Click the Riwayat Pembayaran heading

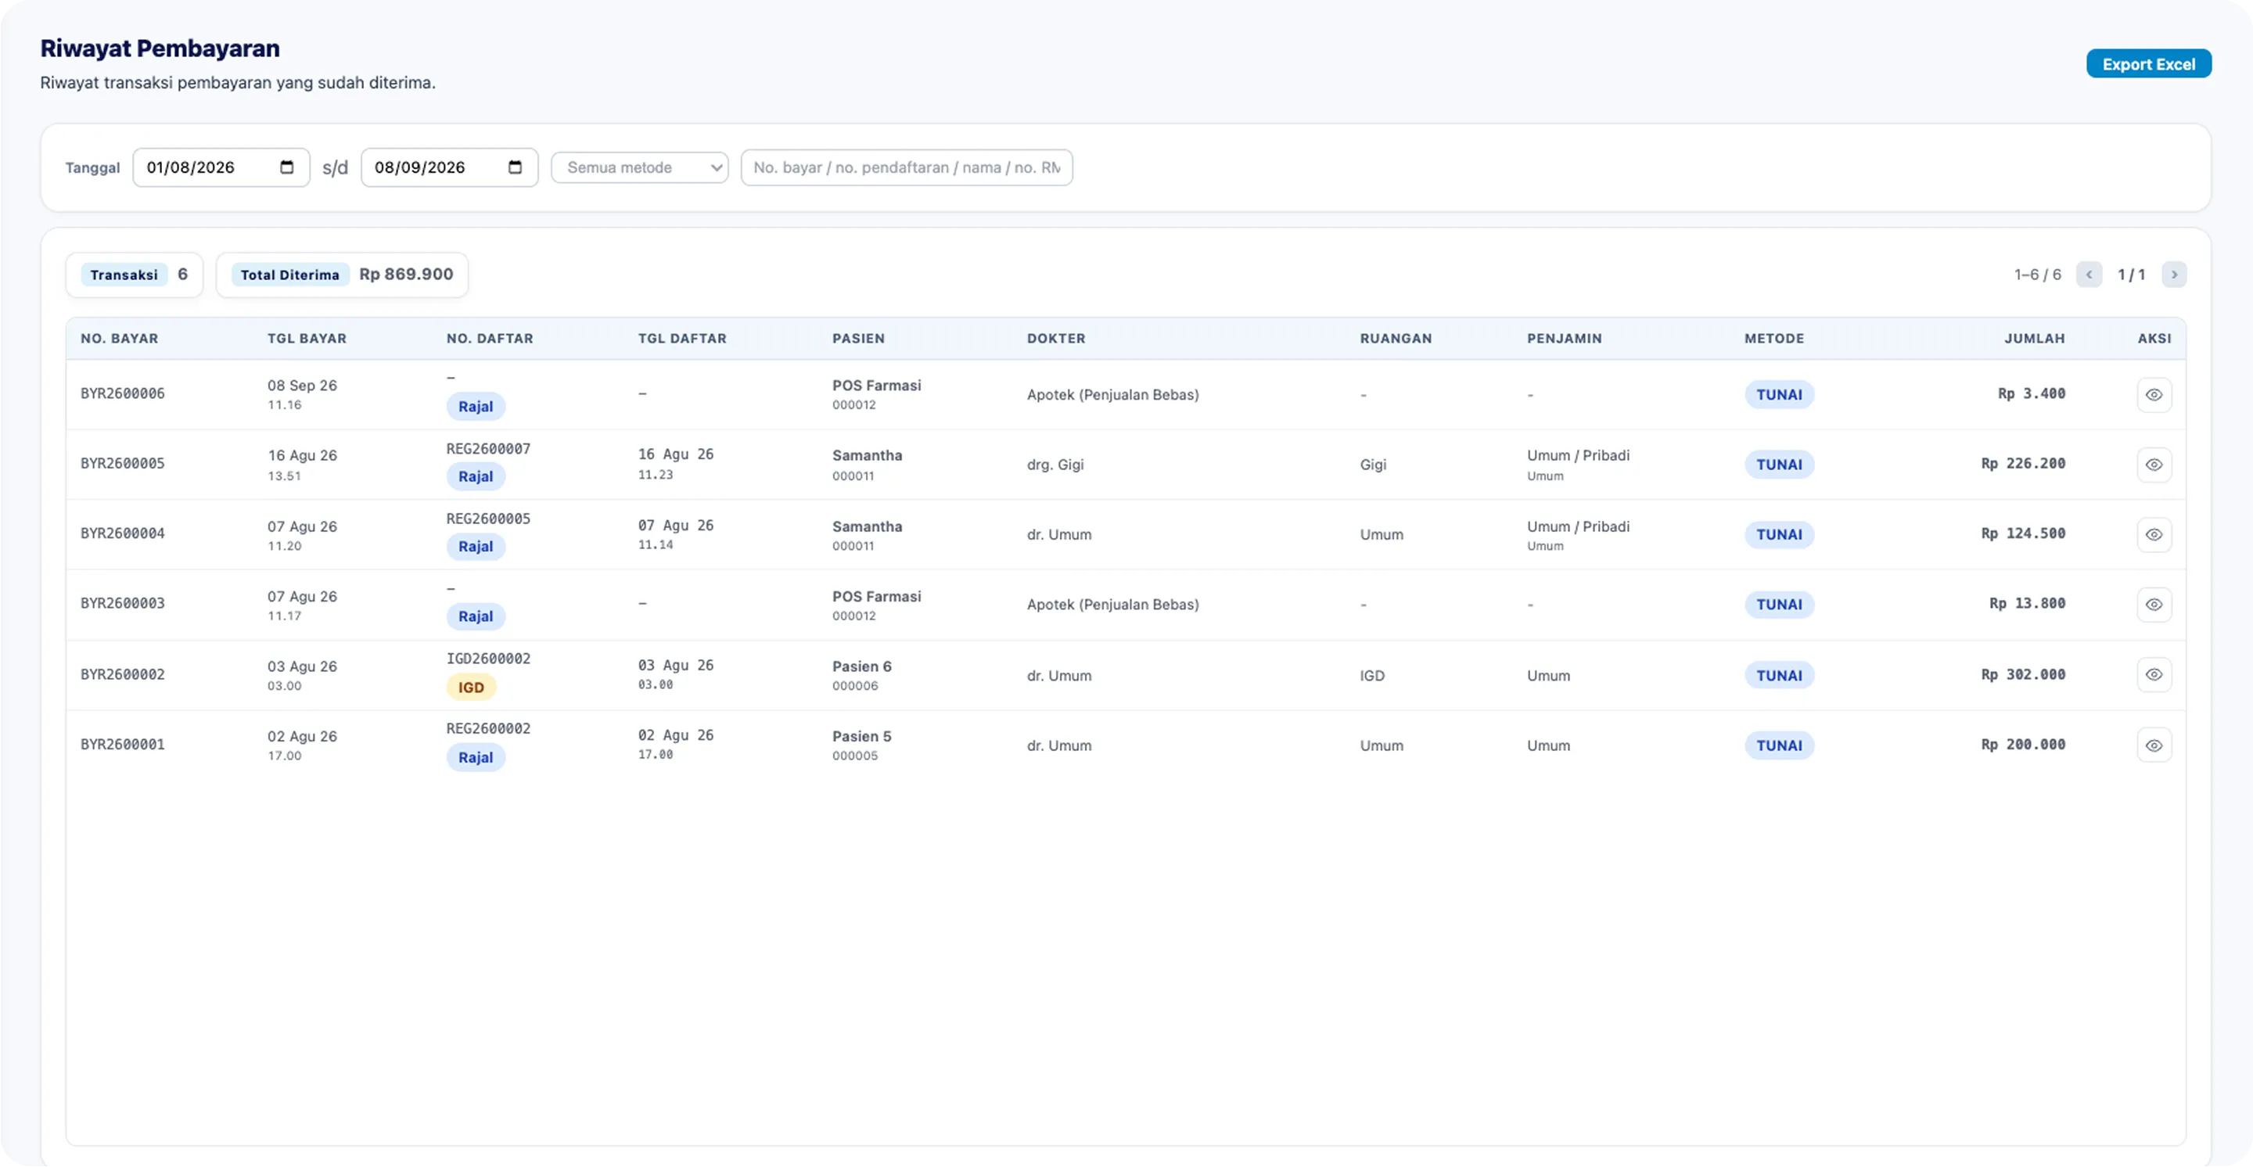pyautogui.click(x=160, y=48)
